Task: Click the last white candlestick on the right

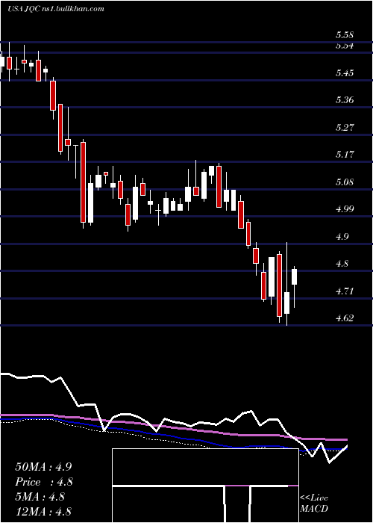Action: (x=295, y=277)
